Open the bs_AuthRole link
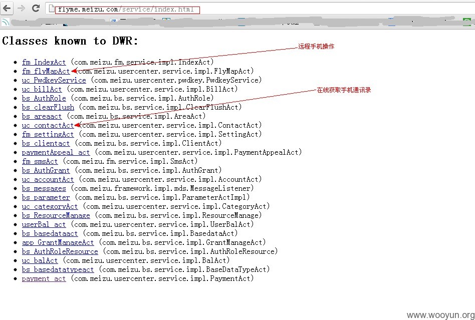This screenshot has height=320, width=475. tap(44, 98)
